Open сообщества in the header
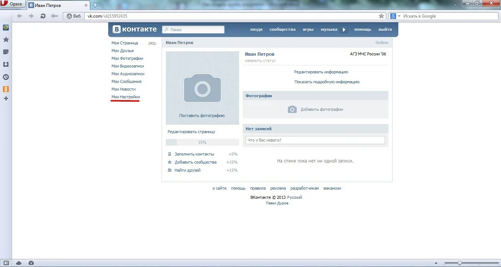Screen dimensions: 501x267 282,29
